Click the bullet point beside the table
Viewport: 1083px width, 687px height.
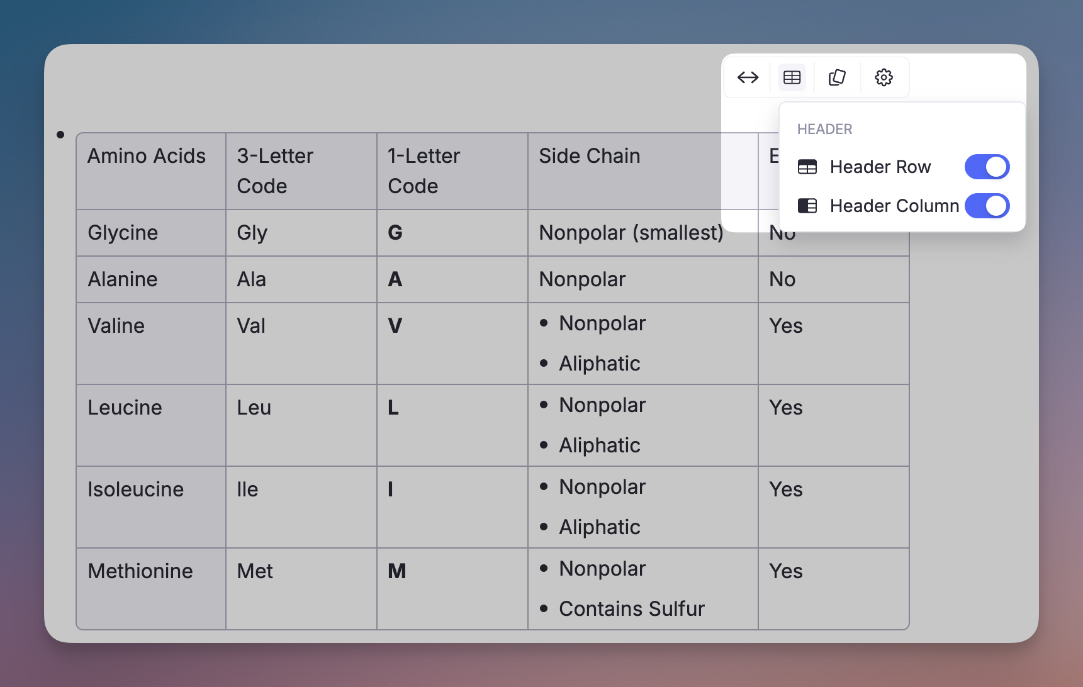(x=60, y=135)
